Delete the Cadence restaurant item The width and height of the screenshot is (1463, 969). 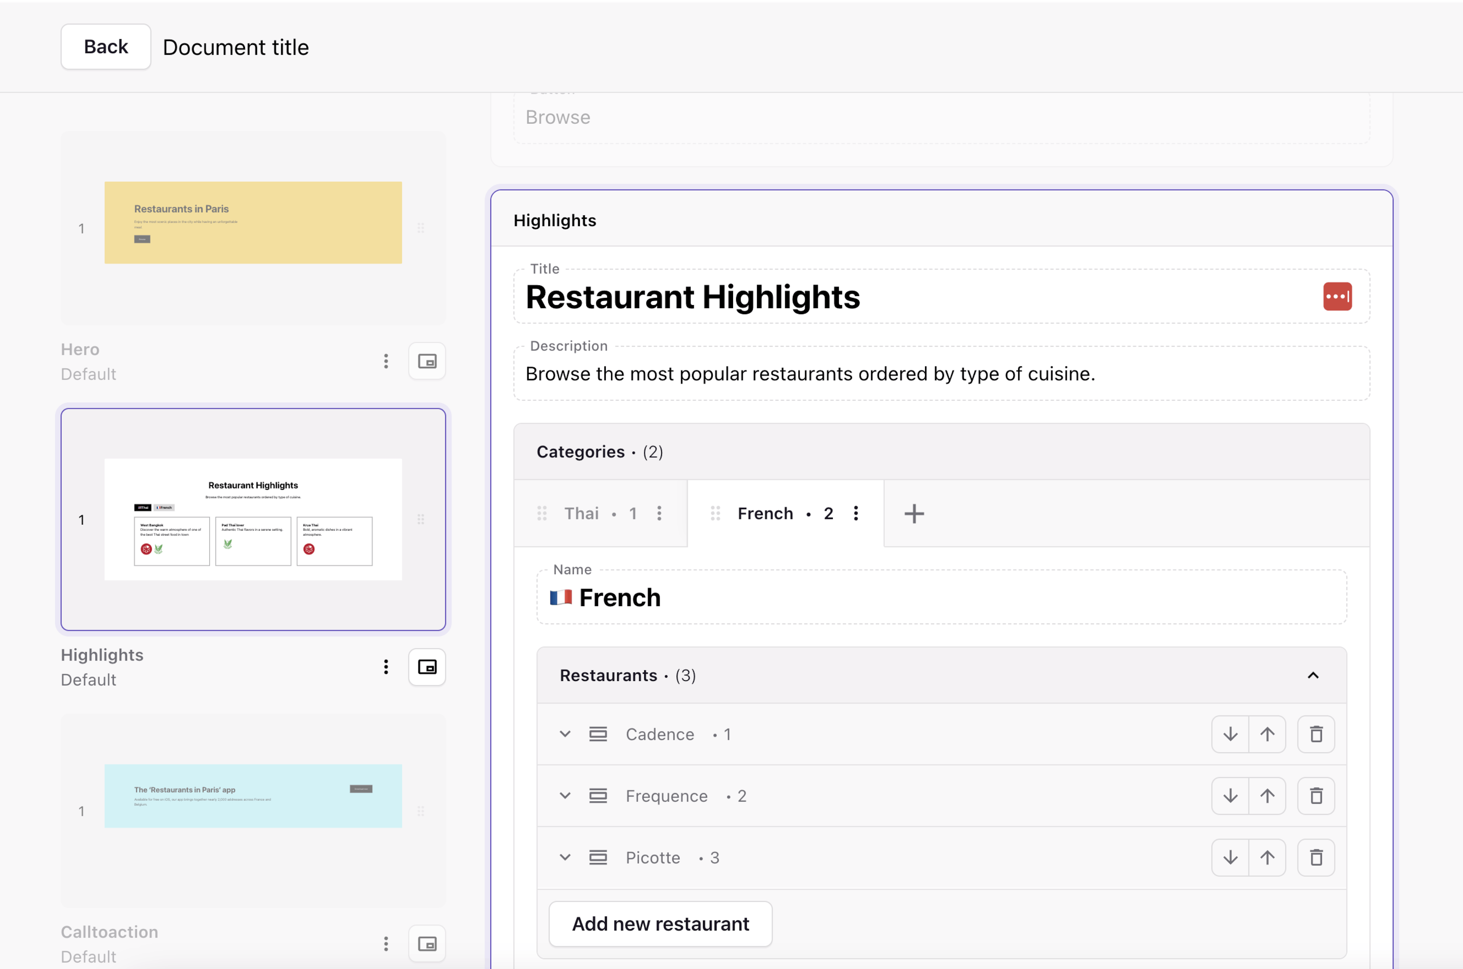[1316, 734]
